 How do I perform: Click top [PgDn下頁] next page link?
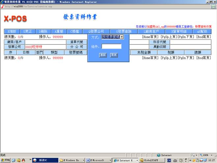186,37
